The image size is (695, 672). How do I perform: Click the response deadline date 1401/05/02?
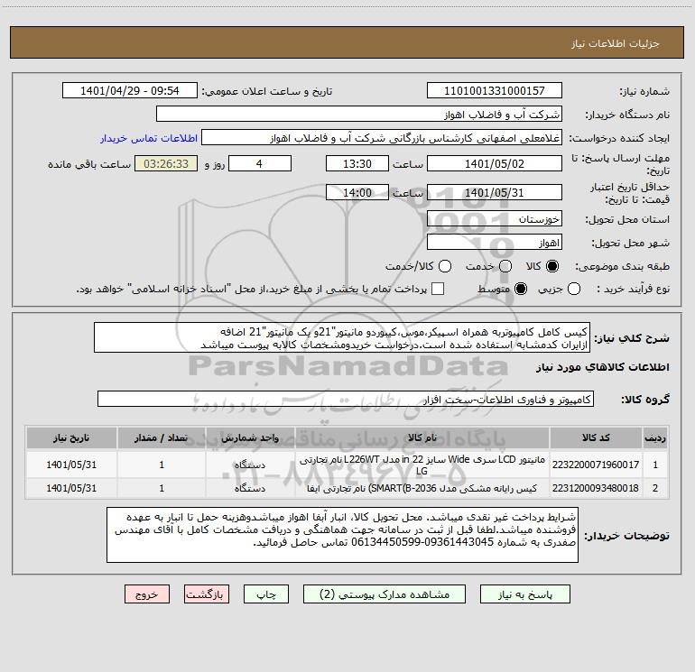(495, 164)
